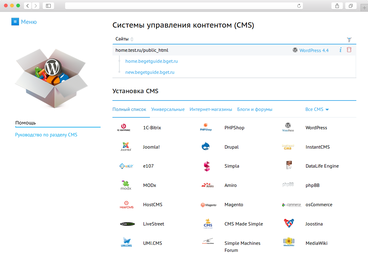Viewport: 368px width, 258px height.
Task: Click the CMS Made Simple logo
Action: (208, 224)
